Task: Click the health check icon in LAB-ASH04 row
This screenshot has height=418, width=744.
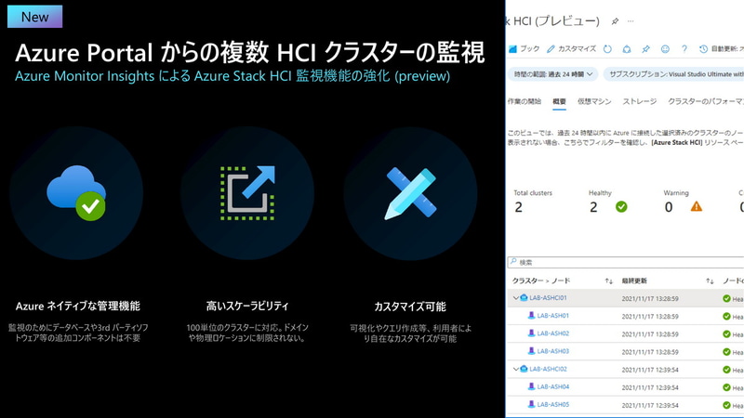Action: (726, 387)
